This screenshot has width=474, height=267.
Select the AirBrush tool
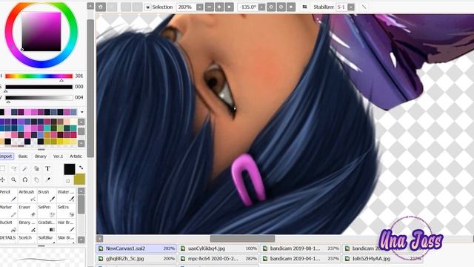[27, 196]
